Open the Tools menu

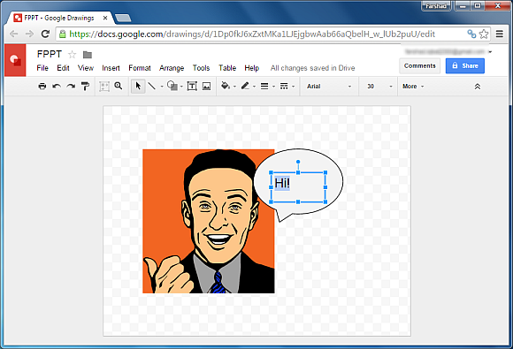coord(201,68)
